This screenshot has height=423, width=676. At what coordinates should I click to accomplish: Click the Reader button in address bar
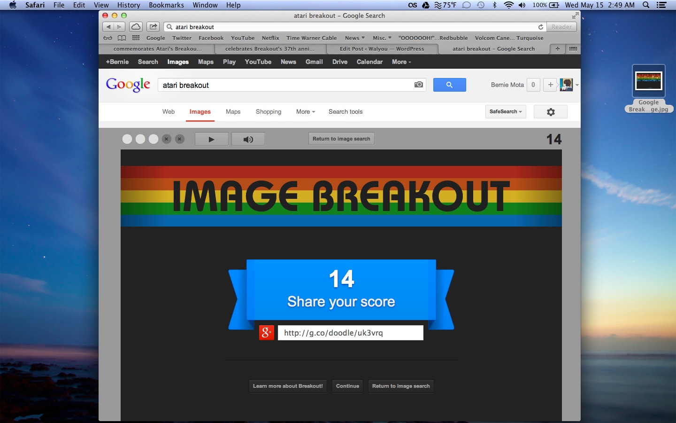click(561, 27)
